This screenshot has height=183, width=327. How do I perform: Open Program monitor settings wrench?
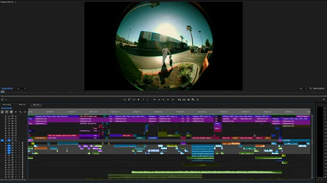311,88
